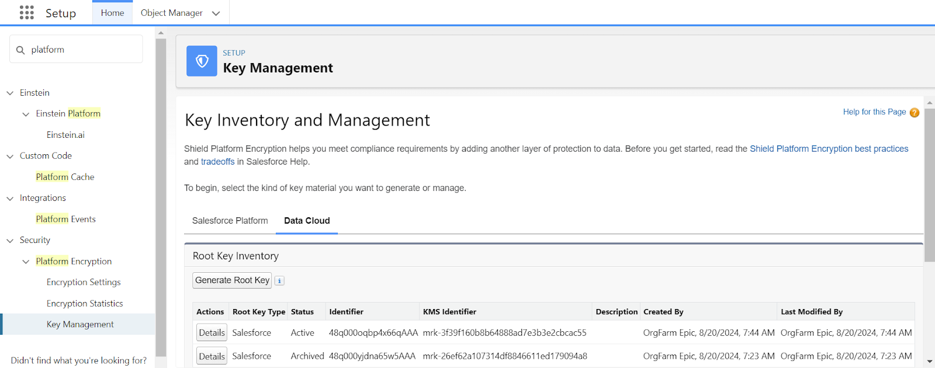Collapse the Platform Encryption subsection chevron

(26, 262)
